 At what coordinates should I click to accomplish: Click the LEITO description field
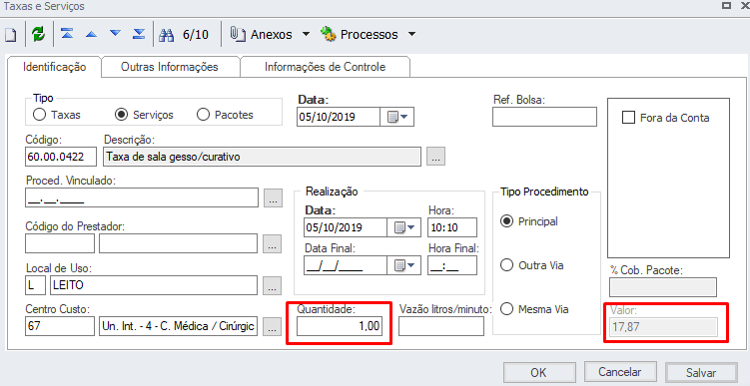[154, 285]
